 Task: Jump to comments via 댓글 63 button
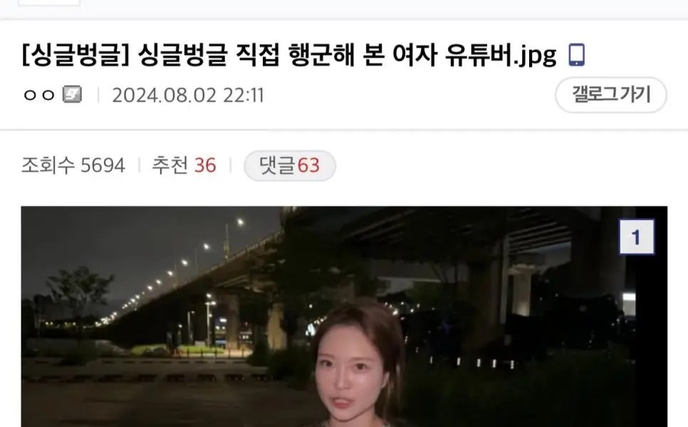click(x=290, y=165)
